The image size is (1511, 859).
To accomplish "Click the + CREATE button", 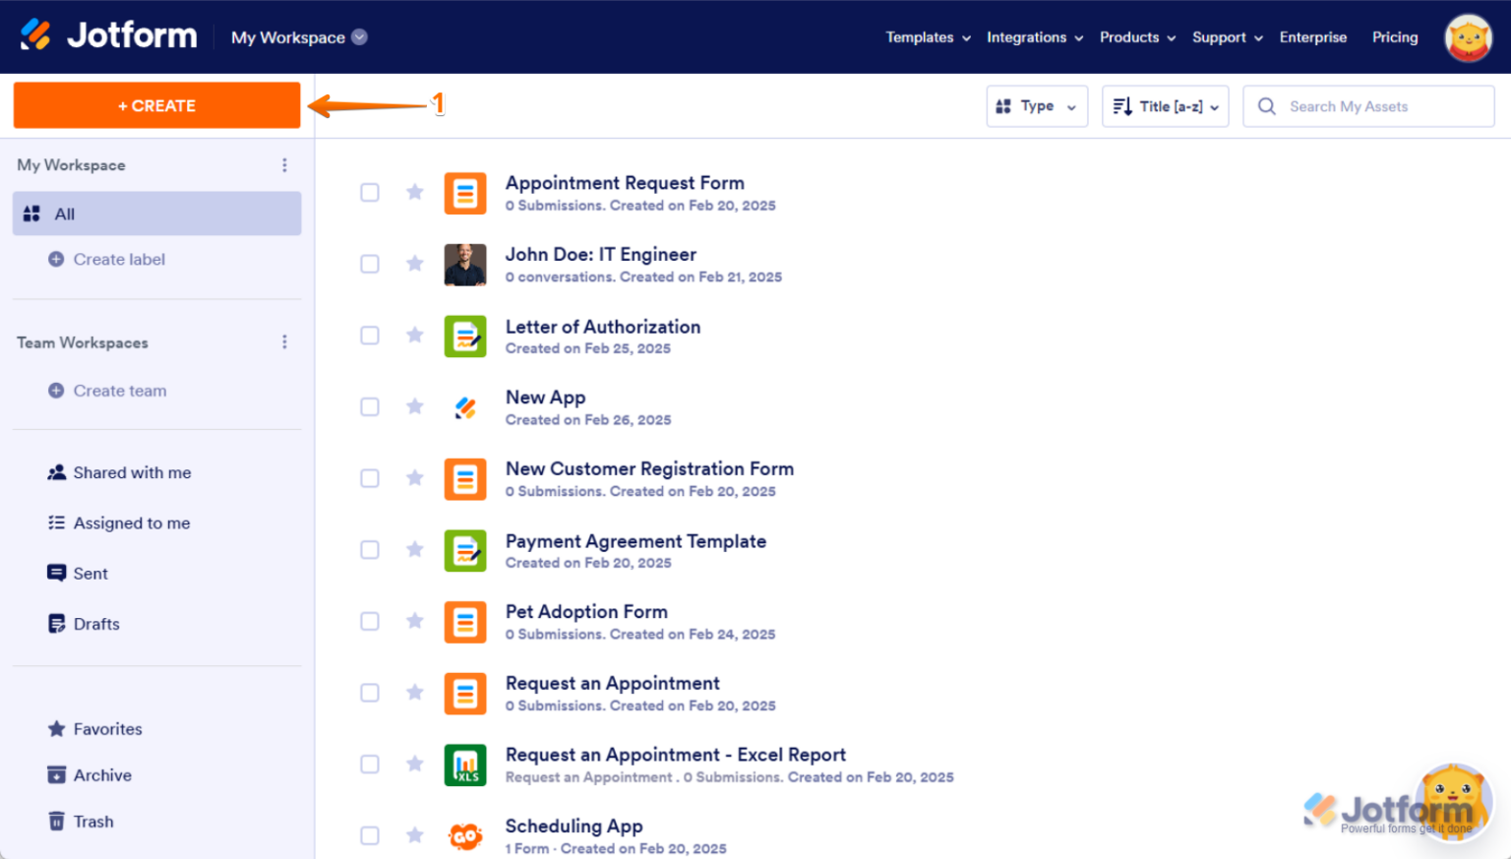I will point(156,105).
